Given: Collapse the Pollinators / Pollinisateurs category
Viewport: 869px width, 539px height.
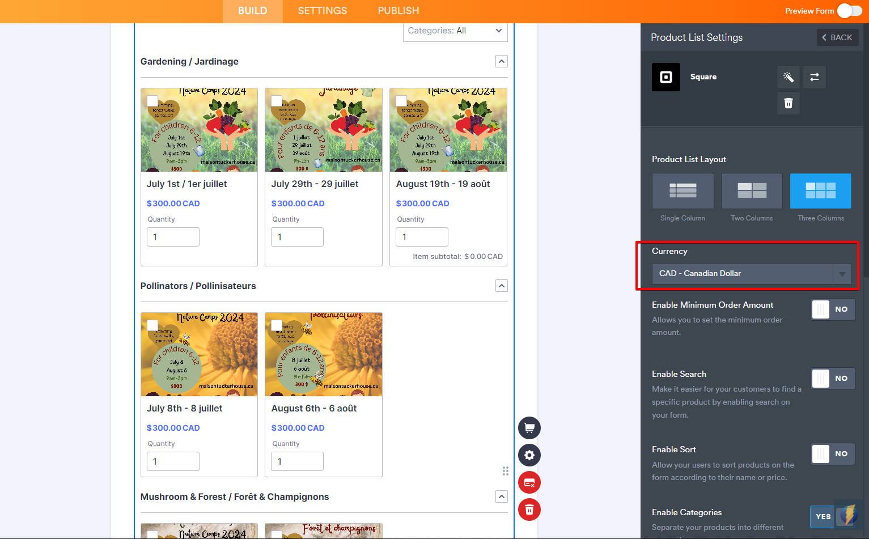Looking at the screenshot, I should tap(502, 286).
